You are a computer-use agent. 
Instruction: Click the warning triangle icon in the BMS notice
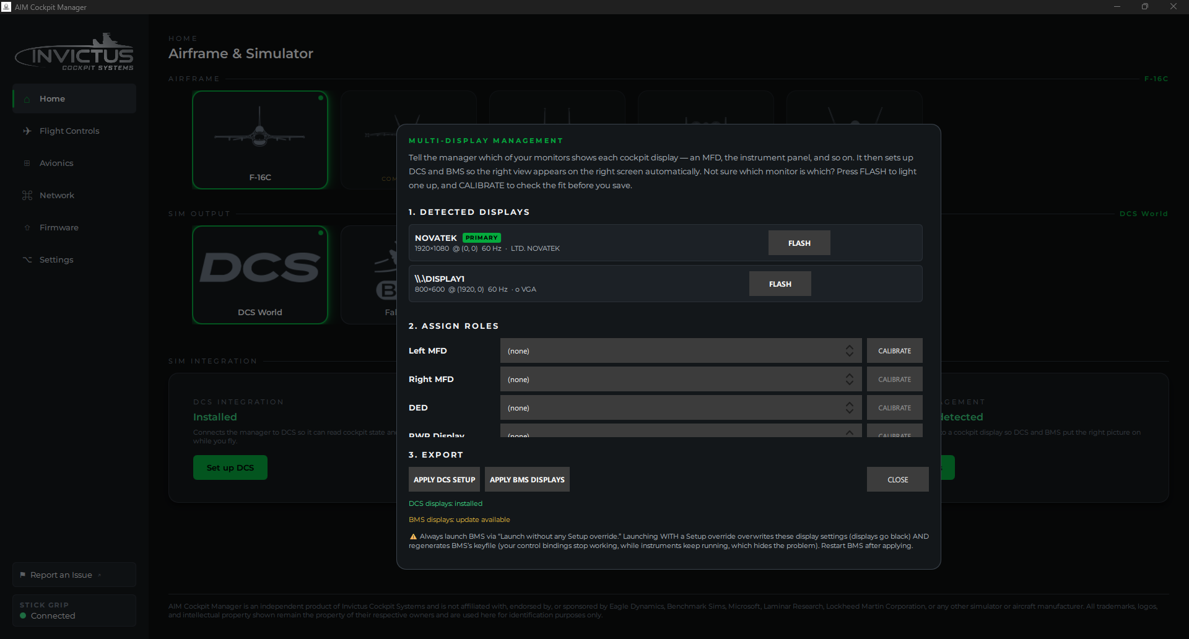[413, 537]
